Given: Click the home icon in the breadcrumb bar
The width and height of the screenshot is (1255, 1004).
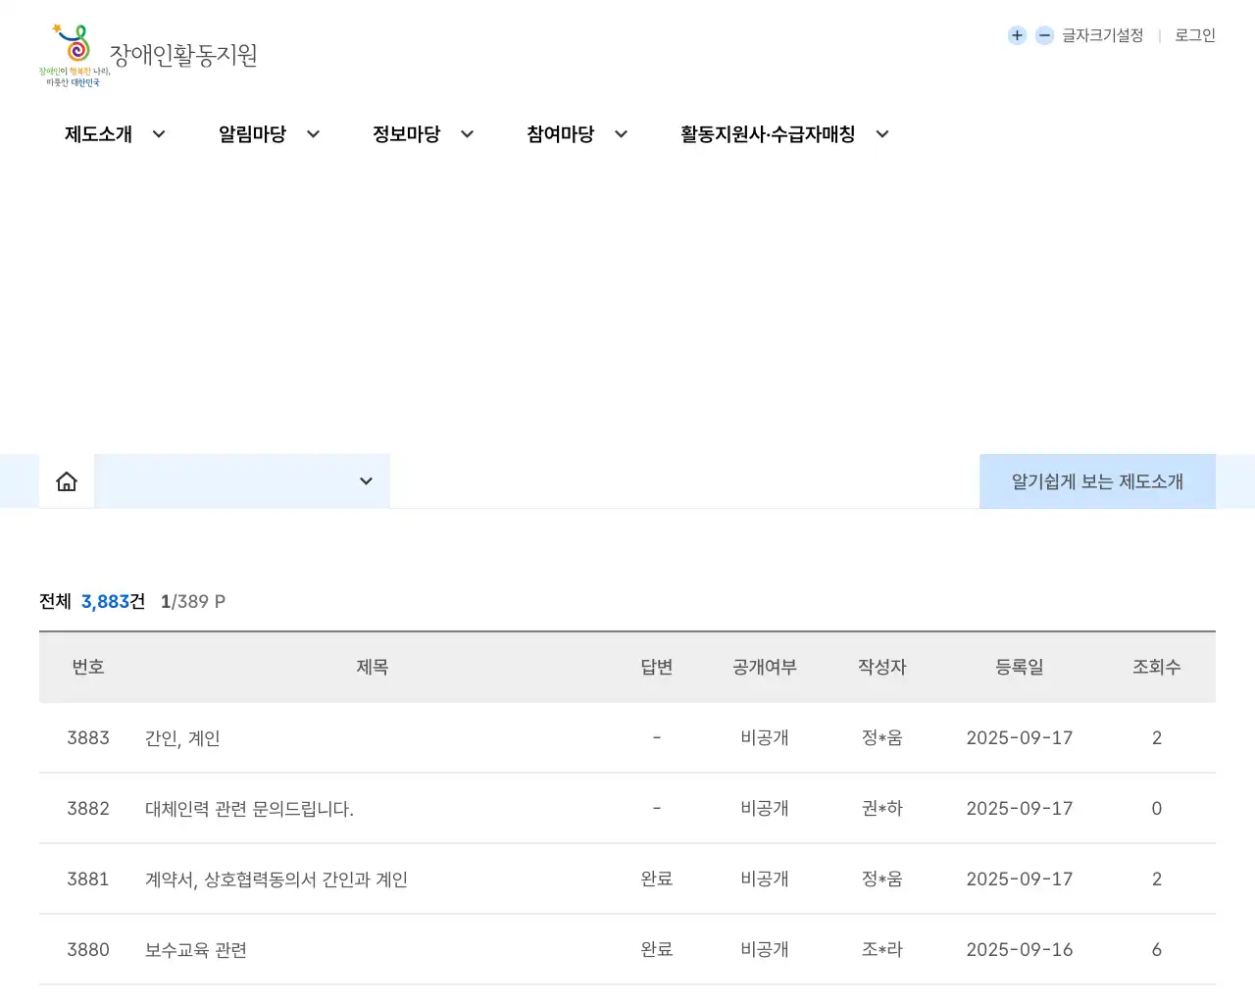Looking at the screenshot, I should 66,480.
